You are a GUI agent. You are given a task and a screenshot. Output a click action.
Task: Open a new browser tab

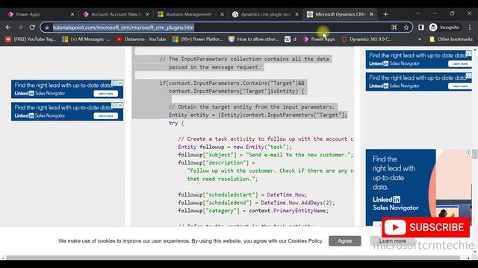(385, 14)
